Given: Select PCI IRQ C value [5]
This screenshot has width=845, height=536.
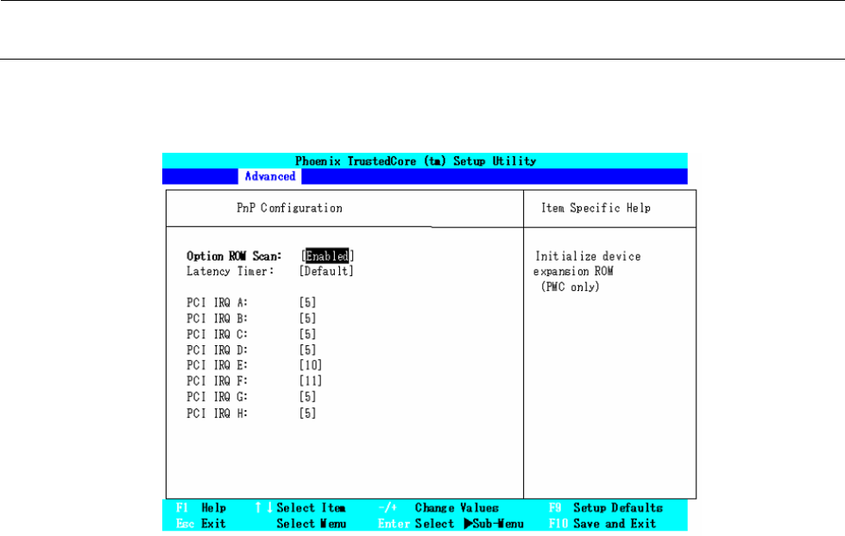Looking at the screenshot, I should click(x=307, y=334).
